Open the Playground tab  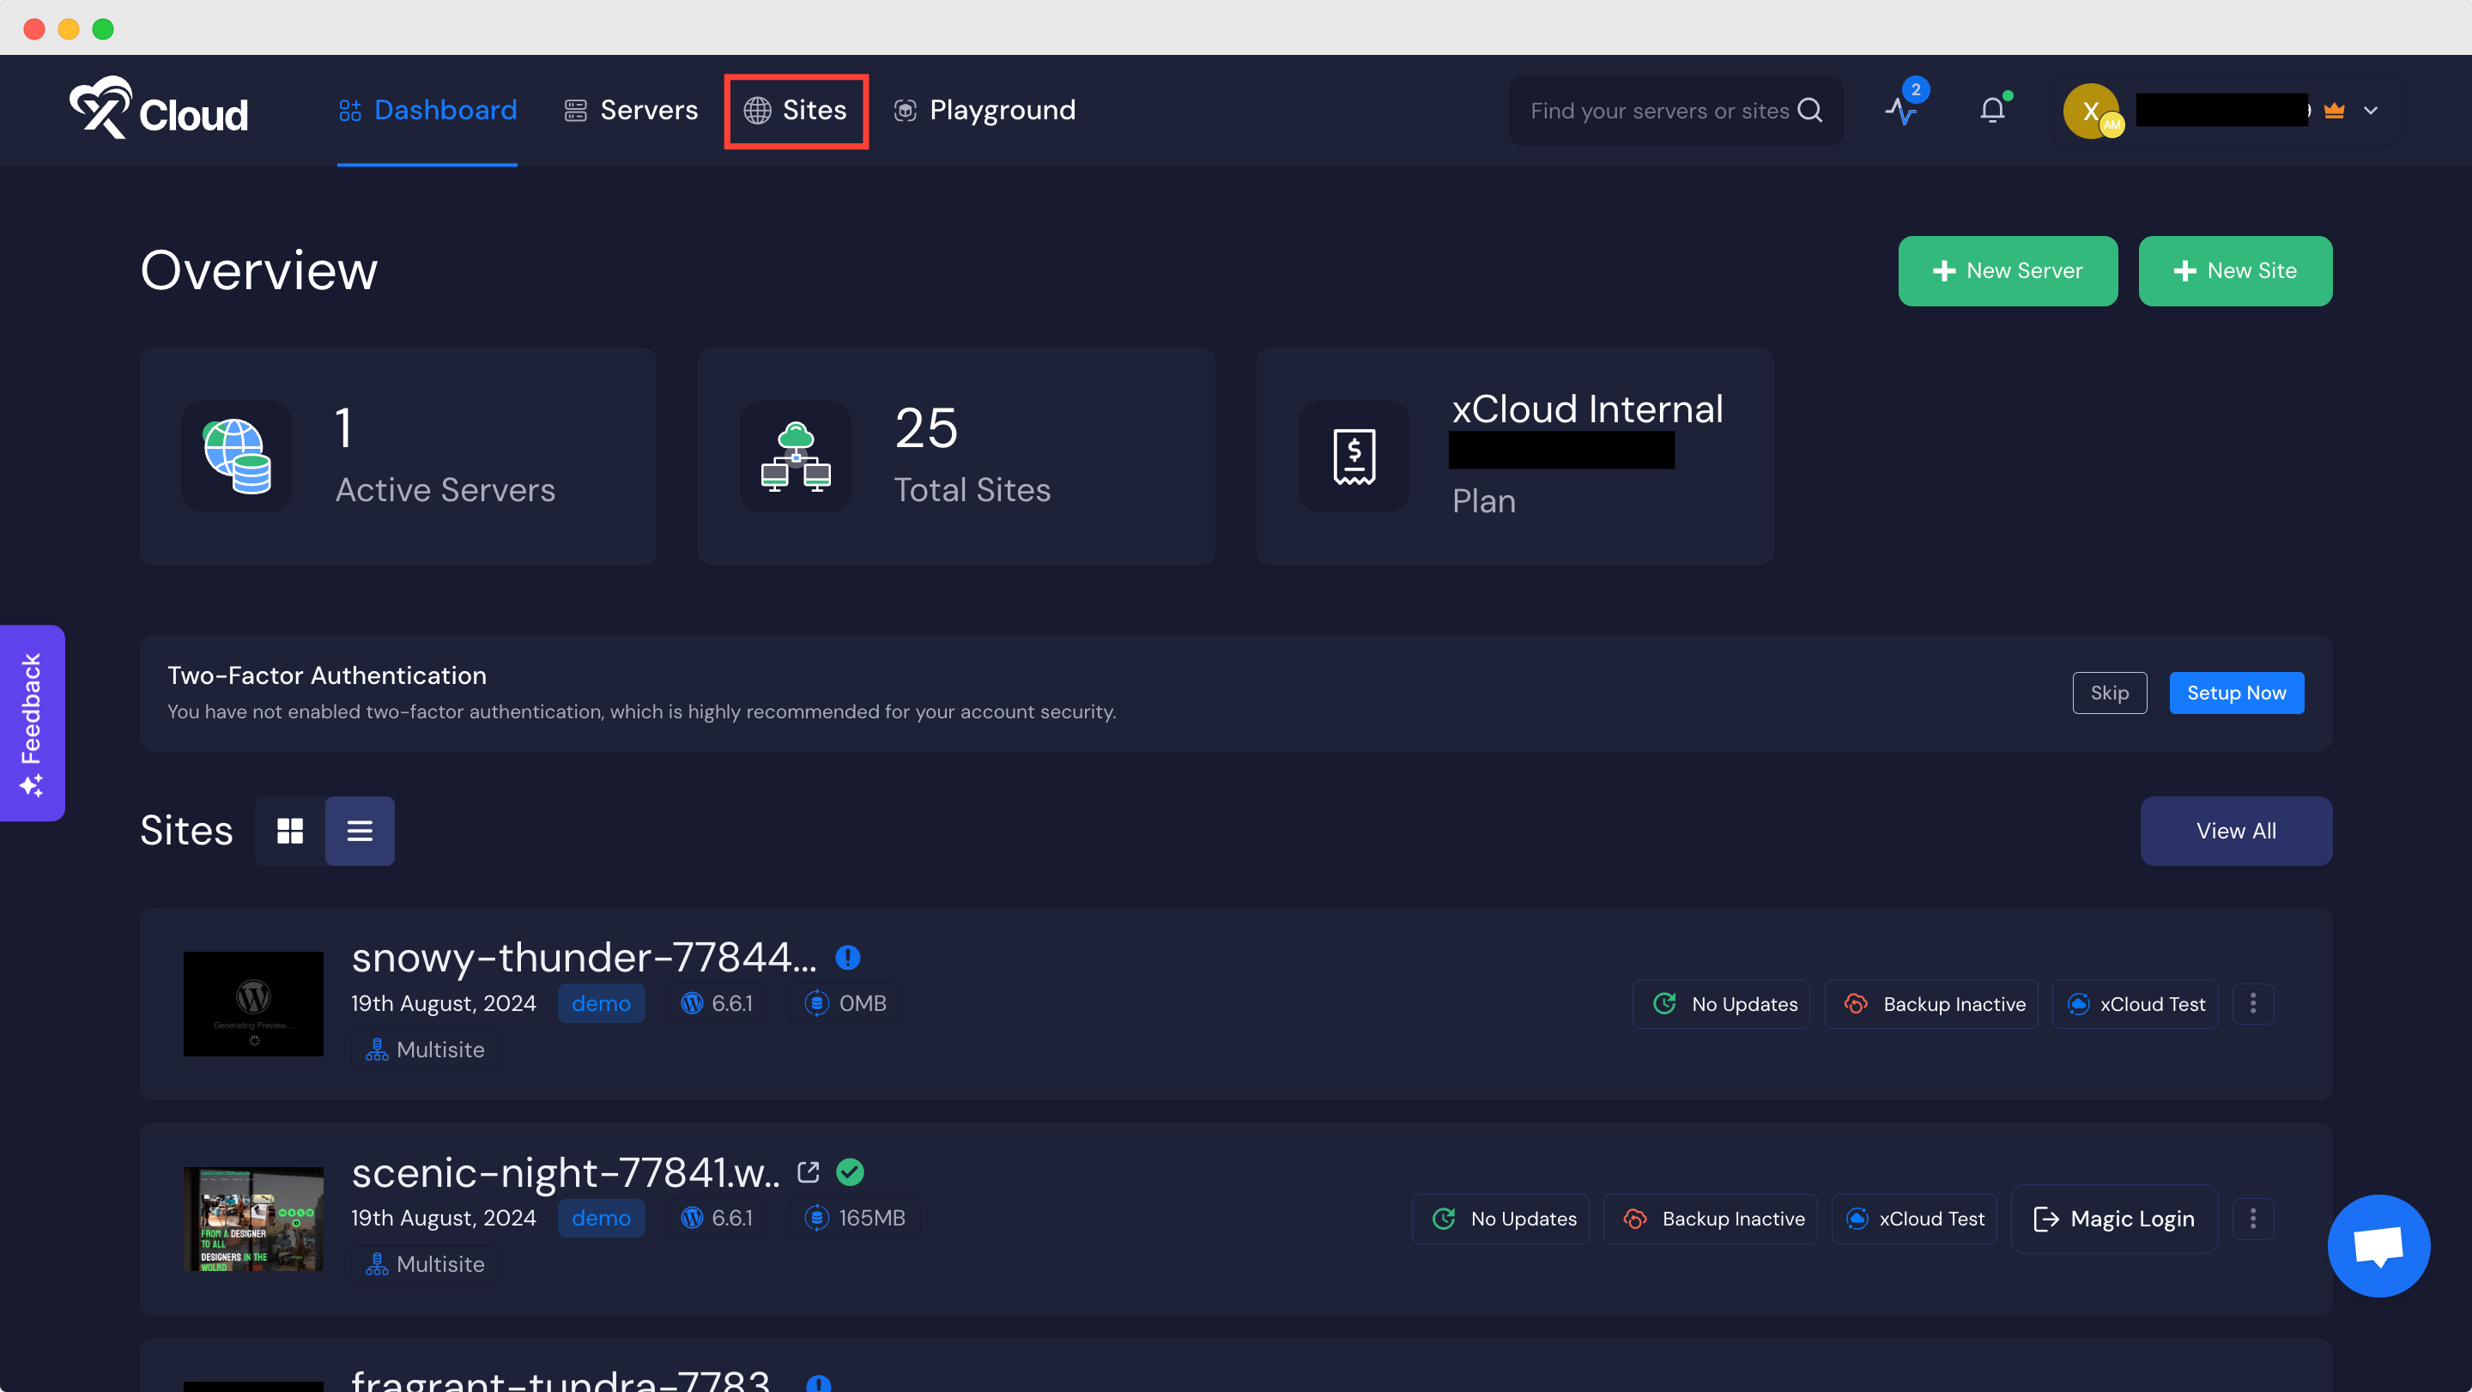pos(984,111)
